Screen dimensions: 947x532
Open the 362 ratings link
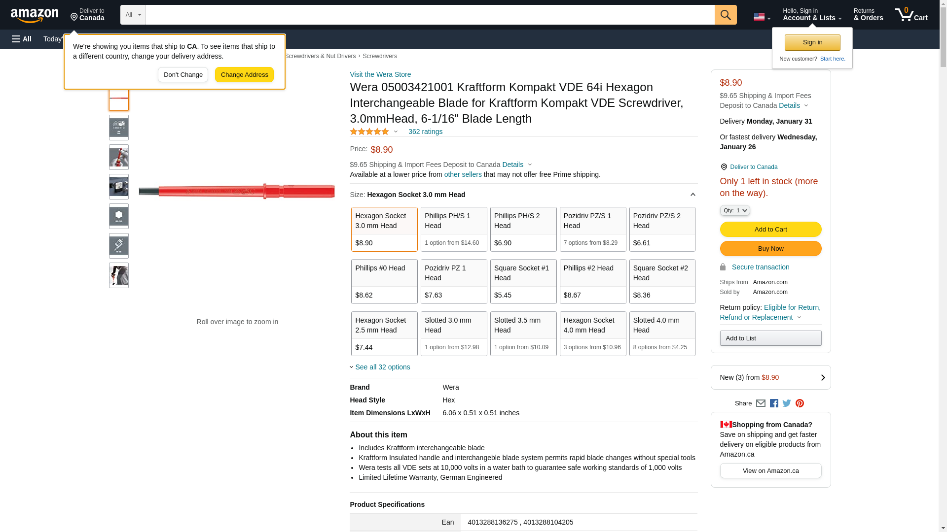click(425, 132)
